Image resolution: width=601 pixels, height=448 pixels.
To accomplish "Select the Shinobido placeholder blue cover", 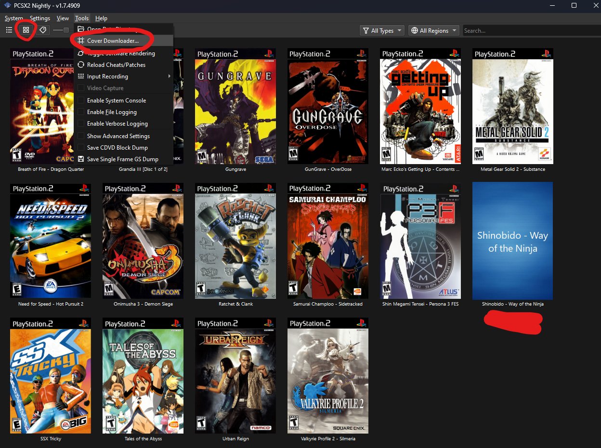I will pos(513,241).
